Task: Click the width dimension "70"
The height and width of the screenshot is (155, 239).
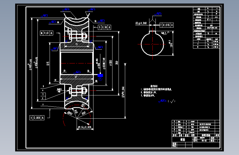Action: pyautogui.click(x=76, y=44)
